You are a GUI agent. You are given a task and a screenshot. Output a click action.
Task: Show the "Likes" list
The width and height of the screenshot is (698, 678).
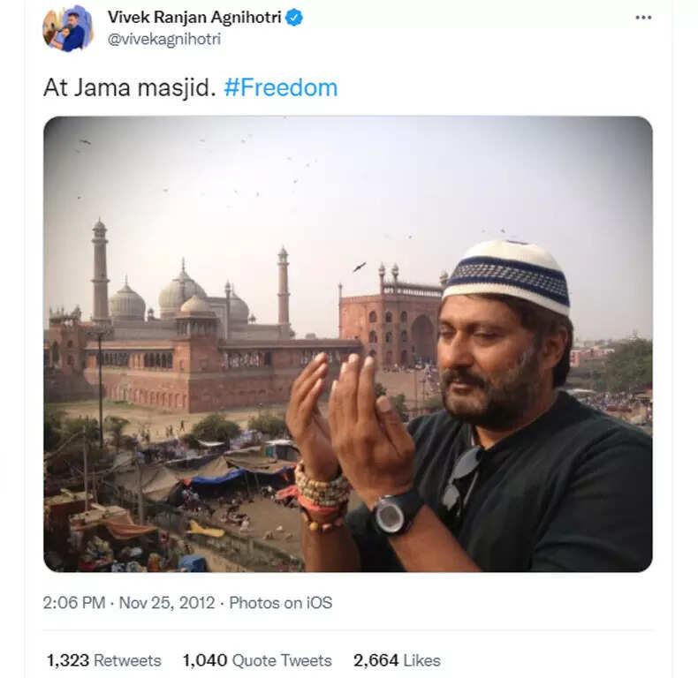click(x=421, y=660)
